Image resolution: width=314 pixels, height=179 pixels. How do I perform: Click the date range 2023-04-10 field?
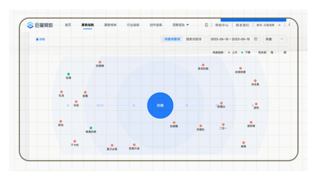pyautogui.click(x=234, y=39)
